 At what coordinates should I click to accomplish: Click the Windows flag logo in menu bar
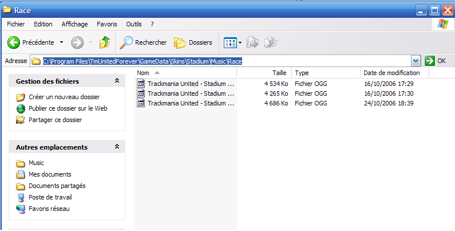point(443,25)
